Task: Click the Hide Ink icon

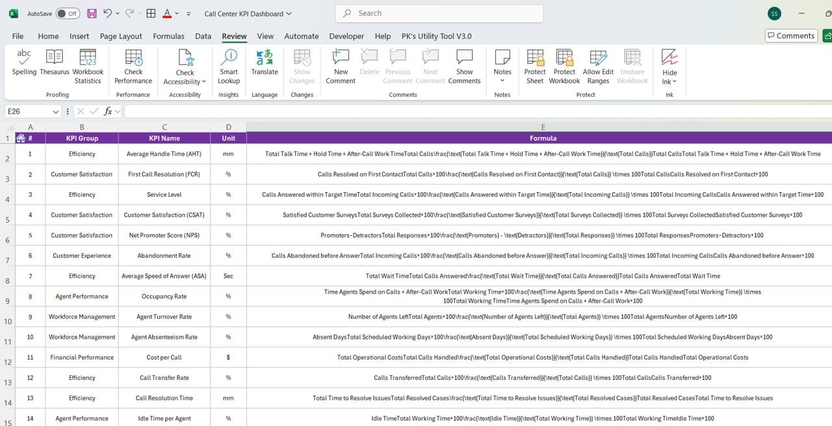Action: click(669, 58)
